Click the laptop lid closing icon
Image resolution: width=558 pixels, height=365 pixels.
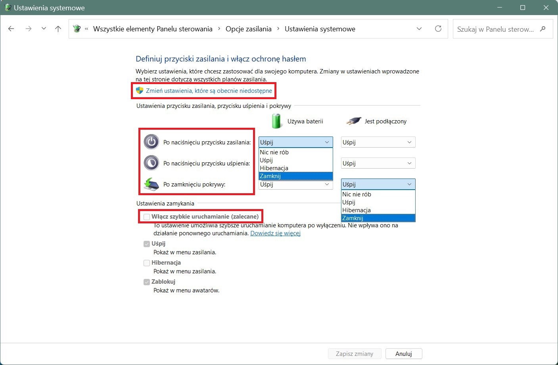(151, 184)
